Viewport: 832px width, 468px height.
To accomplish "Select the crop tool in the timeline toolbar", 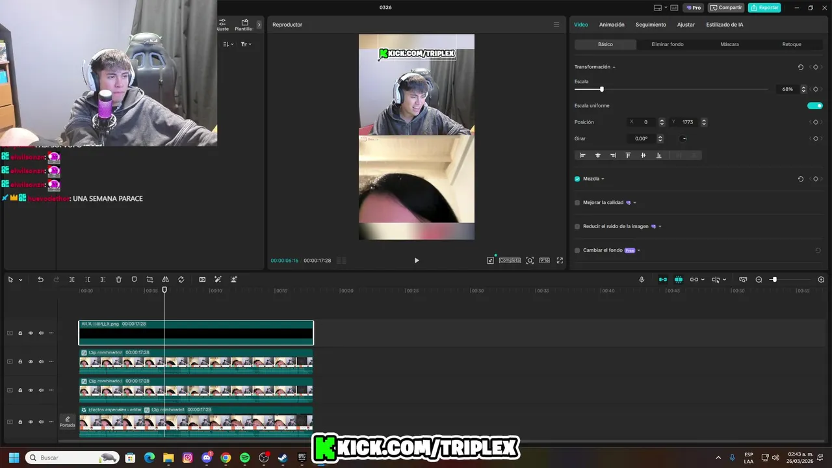I will click(x=149, y=279).
